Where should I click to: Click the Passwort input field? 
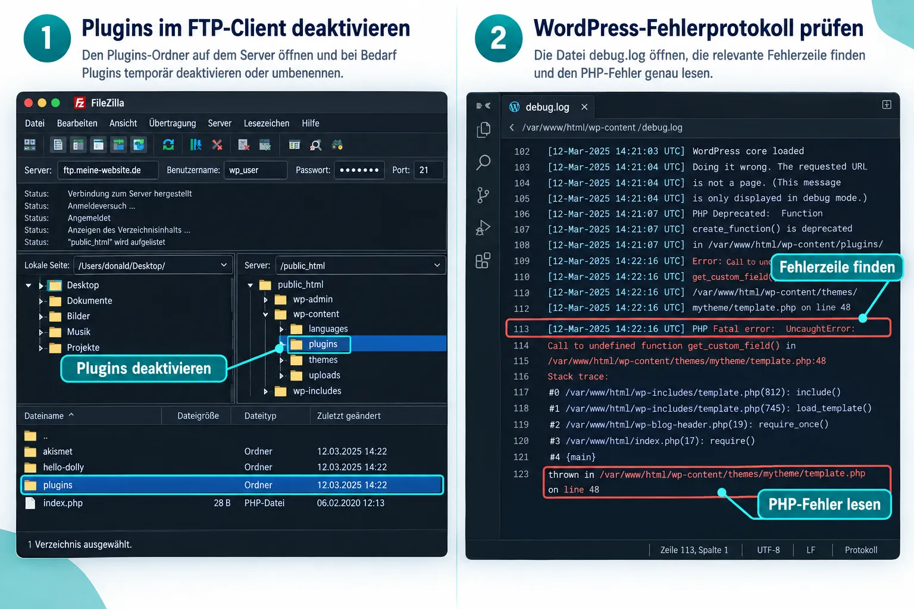point(359,170)
